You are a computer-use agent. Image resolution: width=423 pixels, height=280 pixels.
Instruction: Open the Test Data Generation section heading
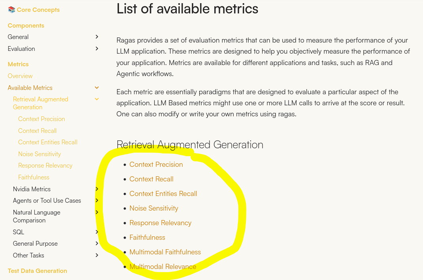[37, 271]
